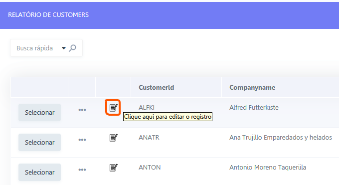The image size is (339, 185).
Task: Click Ana Trujillo Emparedados y helados cell
Action: point(281,138)
